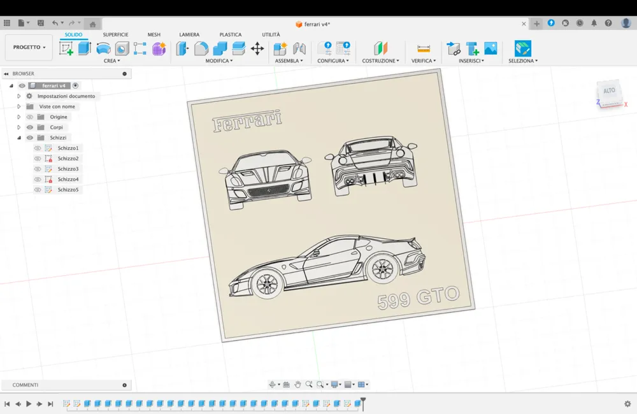637x414 pixels.
Task: Open the INSERISCI dropdown menu
Action: click(471, 61)
